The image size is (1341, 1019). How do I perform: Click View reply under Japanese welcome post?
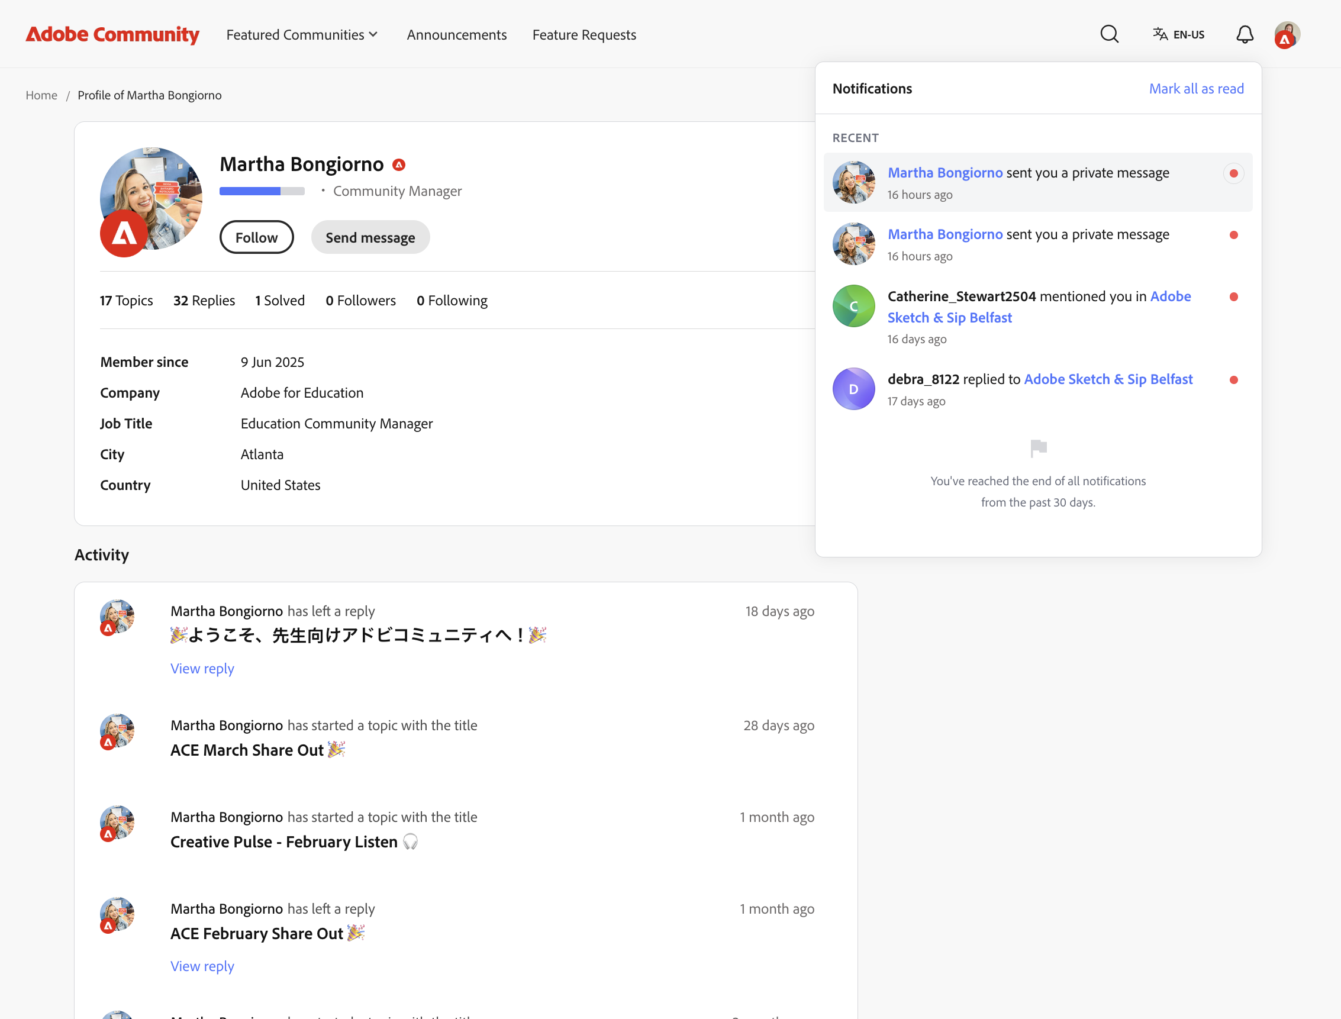pyautogui.click(x=202, y=669)
